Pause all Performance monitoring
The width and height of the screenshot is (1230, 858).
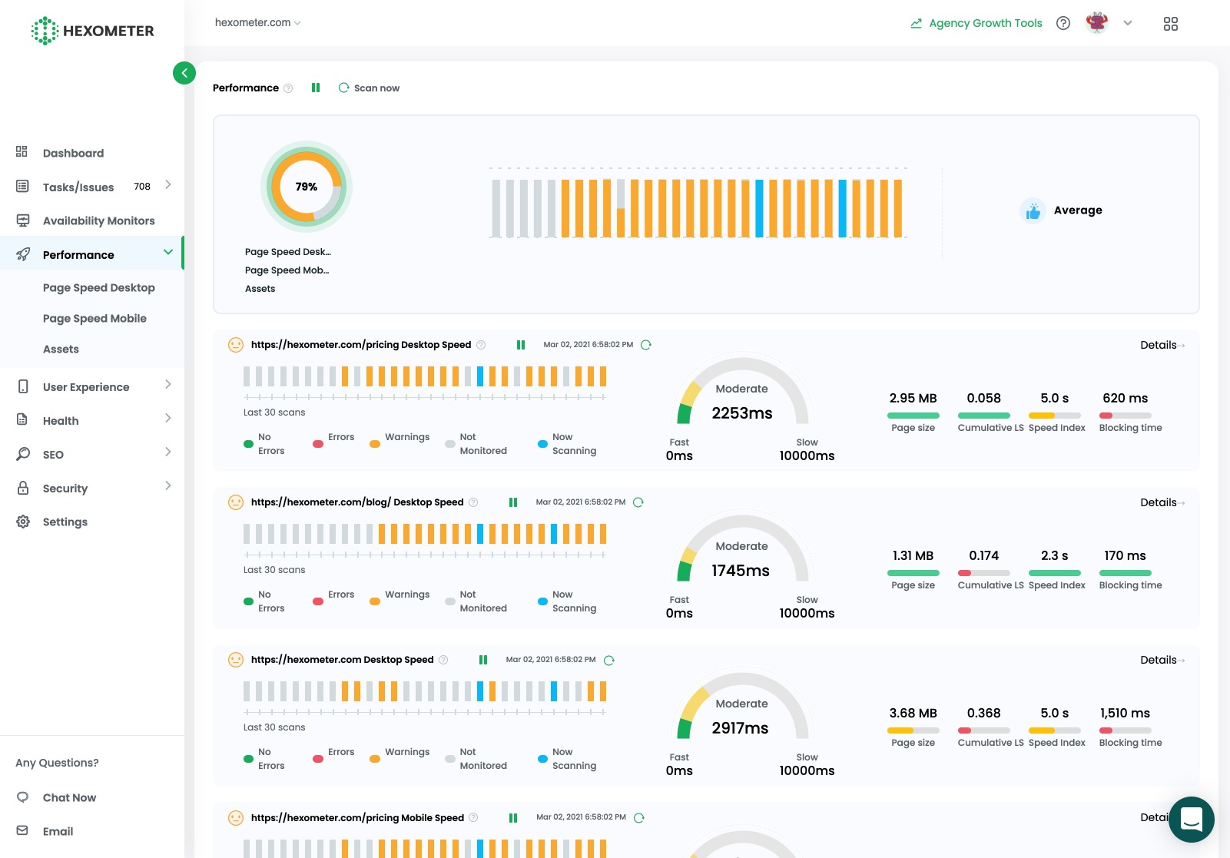pyautogui.click(x=315, y=88)
